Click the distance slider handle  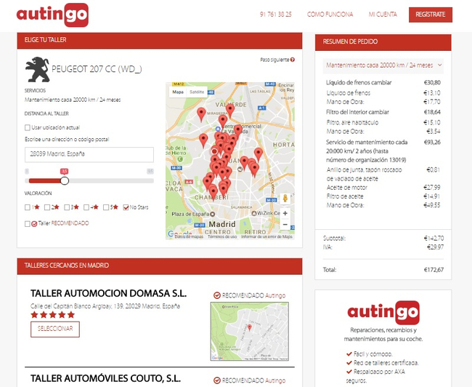tap(65, 180)
